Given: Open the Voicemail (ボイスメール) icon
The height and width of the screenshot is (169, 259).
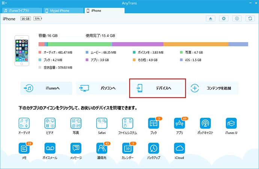Looking at the screenshot, I should coord(50,148).
